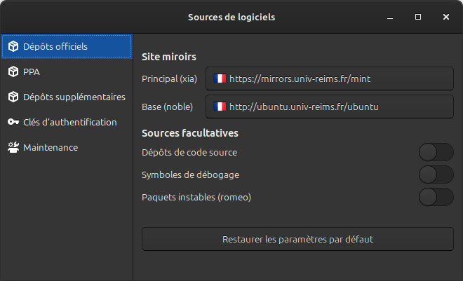Click French flag in Base mirror field
The width and height of the screenshot is (463, 281).
(220, 107)
